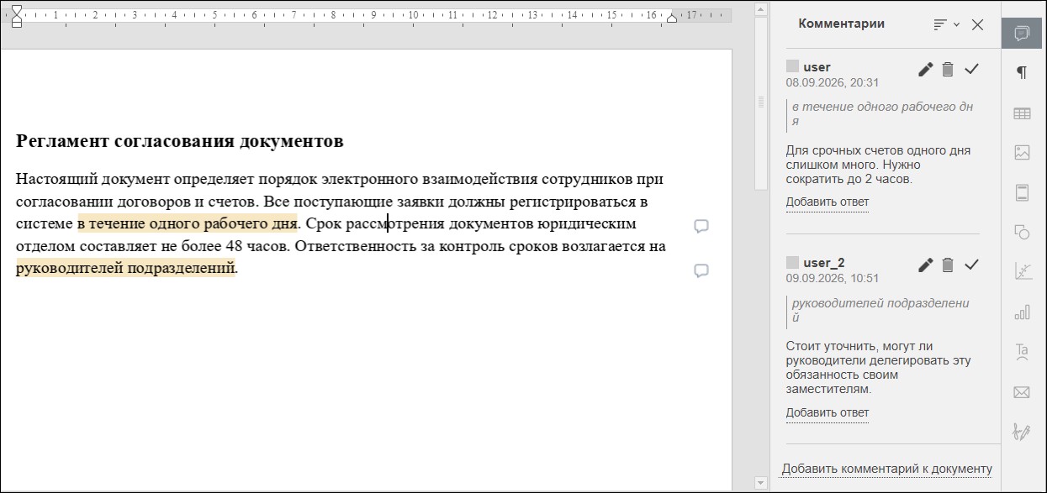Open the comments sort dropdown
Viewport: 1047px width, 493px height.
coord(946,24)
